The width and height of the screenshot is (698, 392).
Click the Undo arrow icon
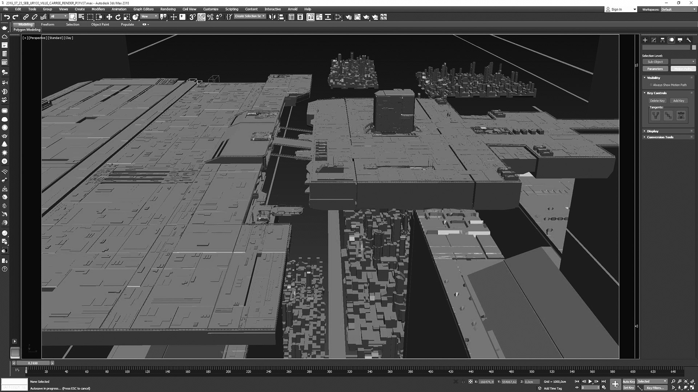pyautogui.click(x=7, y=17)
